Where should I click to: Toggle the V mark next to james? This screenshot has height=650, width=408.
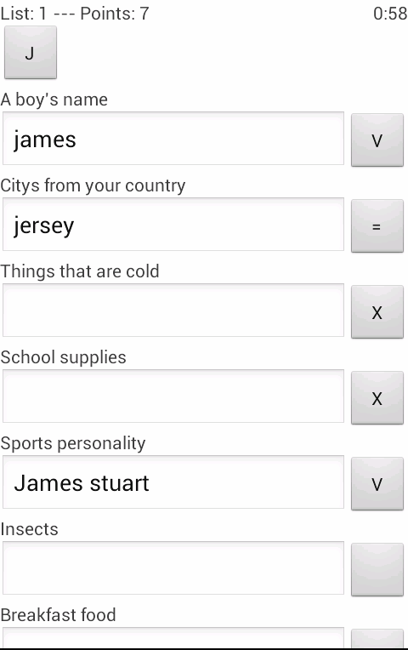[x=377, y=140]
